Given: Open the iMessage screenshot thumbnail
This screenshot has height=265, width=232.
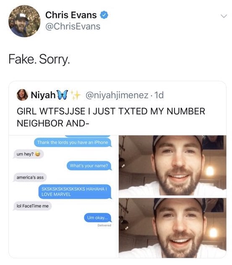Looking at the screenshot, I should tap(63, 197).
